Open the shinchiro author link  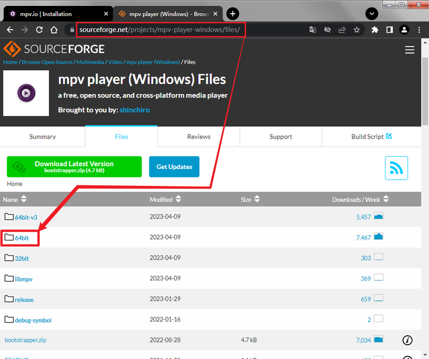coord(134,110)
